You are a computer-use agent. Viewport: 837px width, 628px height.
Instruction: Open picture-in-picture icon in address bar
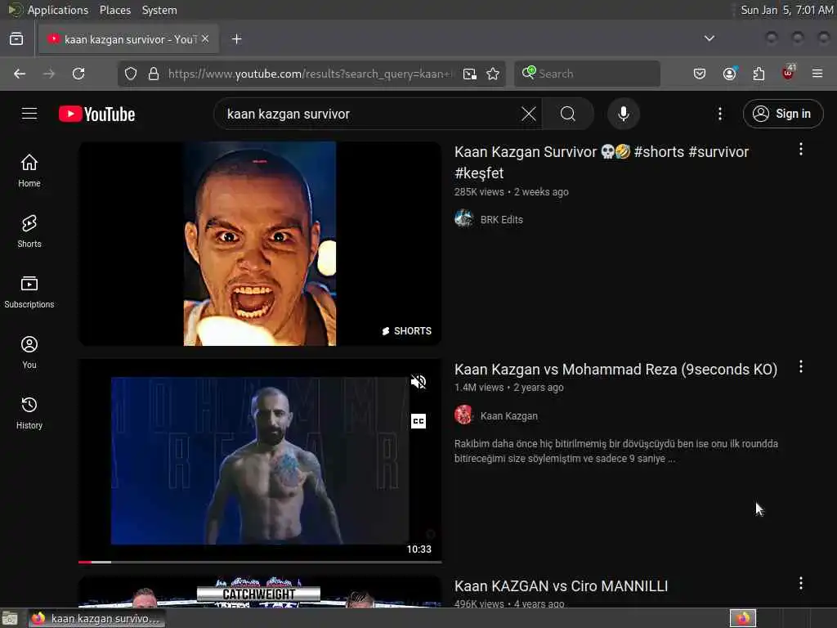[x=470, y=74]
